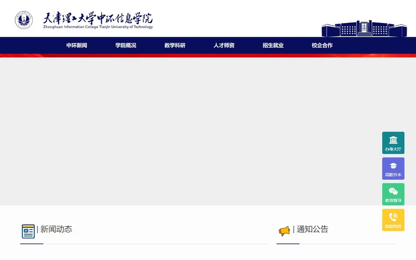
Task: Open the 教育督导 green WeChat button
Action: point(393,194)
